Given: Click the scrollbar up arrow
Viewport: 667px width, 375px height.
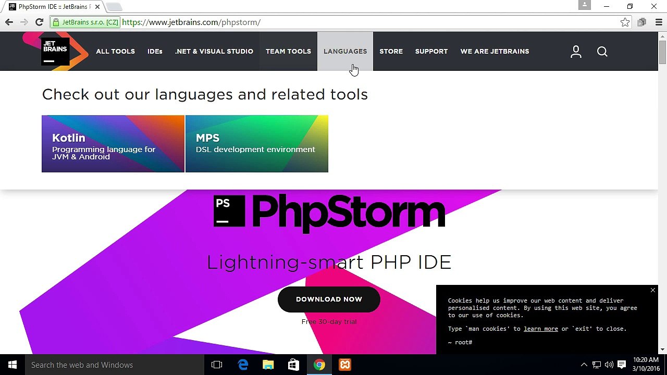Looking at the screenshot, I should coord(662,36).
